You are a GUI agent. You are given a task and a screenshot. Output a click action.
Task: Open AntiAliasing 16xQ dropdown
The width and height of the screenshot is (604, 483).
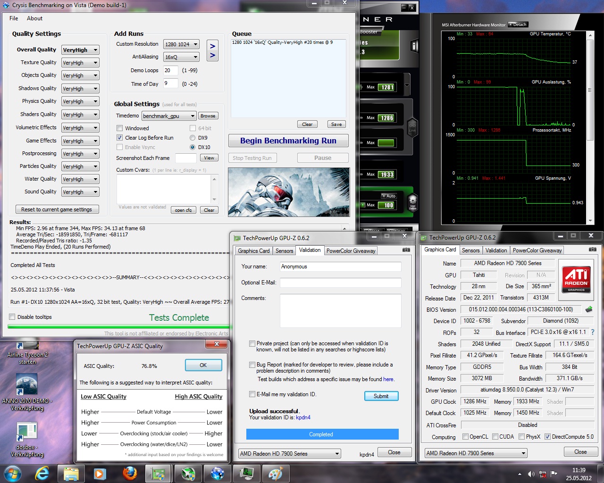(181, 57)
